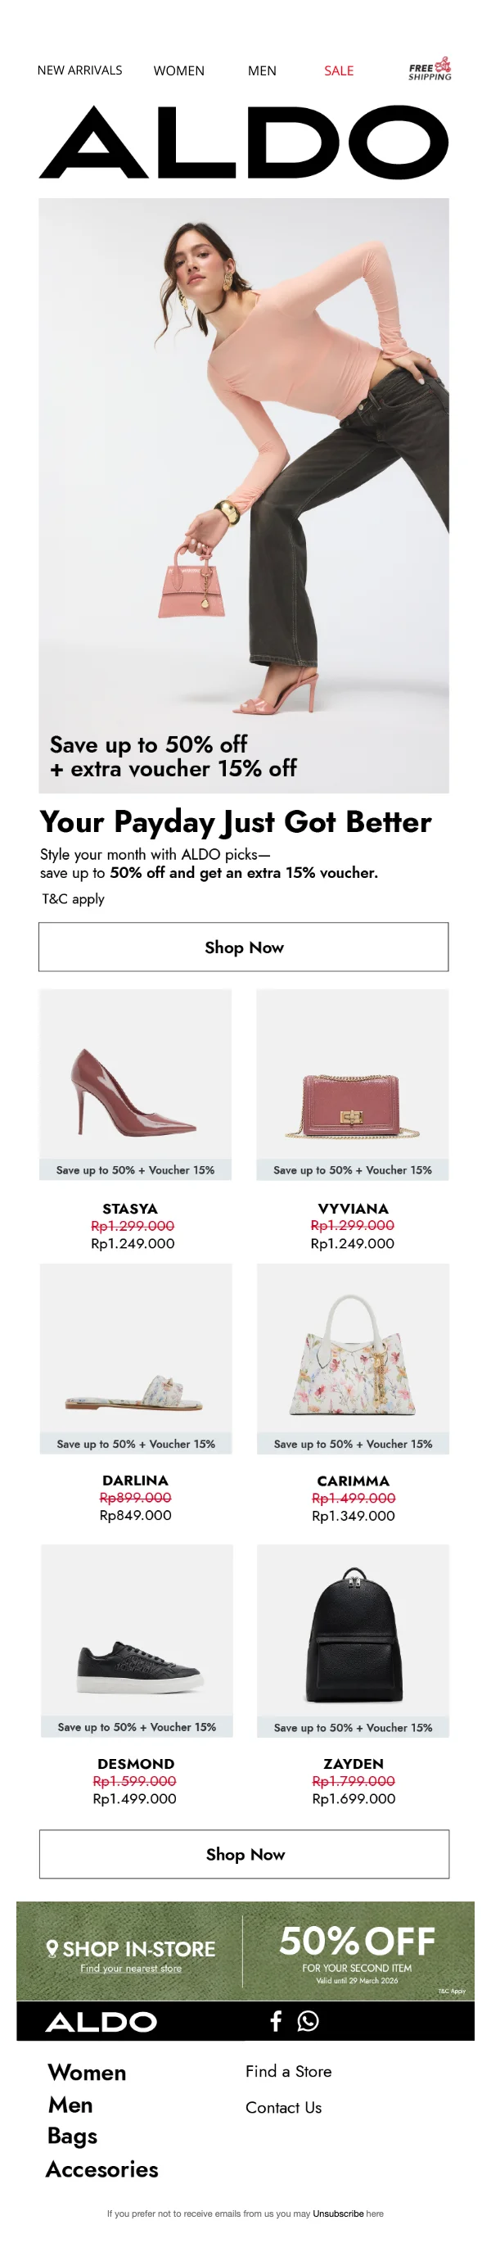Follow the Find your nearest store link
The image size is (491, 2261).
131,1968
